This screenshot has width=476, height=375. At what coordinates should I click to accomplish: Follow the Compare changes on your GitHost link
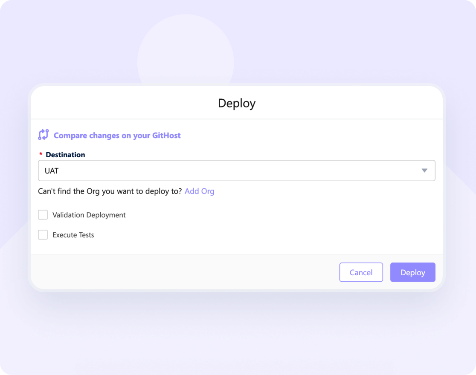tap(117, 135)
